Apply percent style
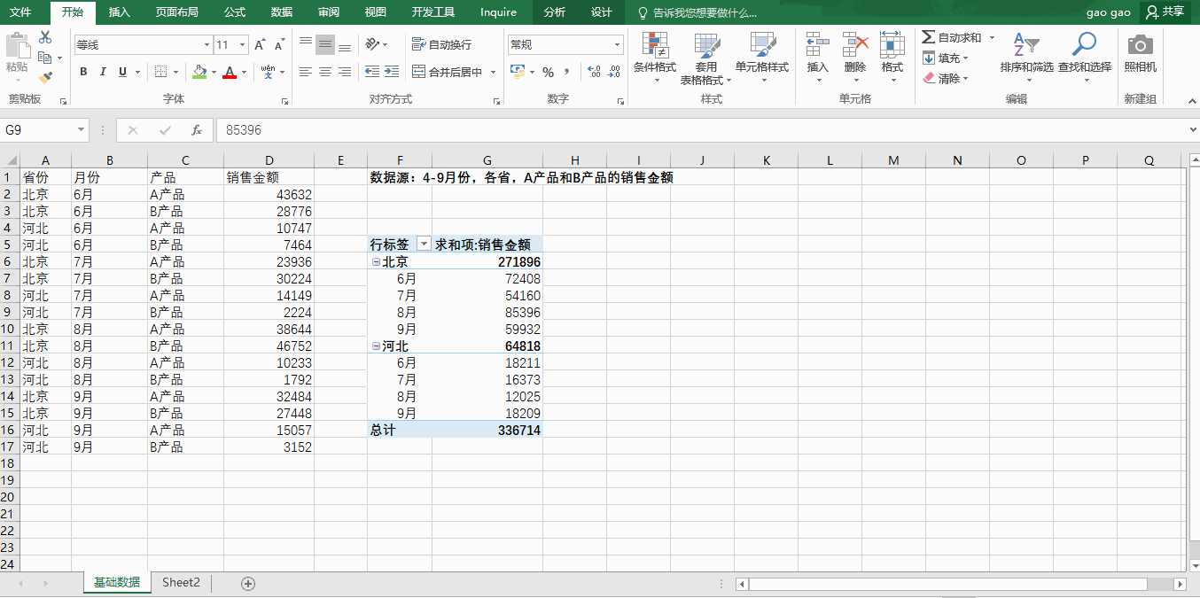The height and width of the screenshot is (598, 1200). (548, 72)
